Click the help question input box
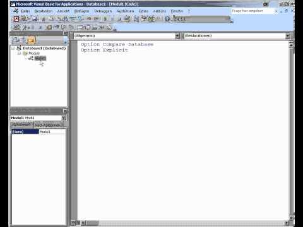 [x=252, y=11]
